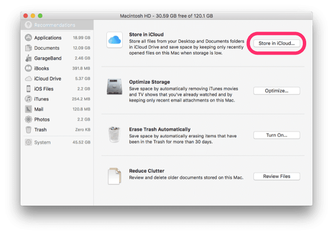Open Review Files for Reduce Clutter
This screenshot has width=333, height=235.
277,176
